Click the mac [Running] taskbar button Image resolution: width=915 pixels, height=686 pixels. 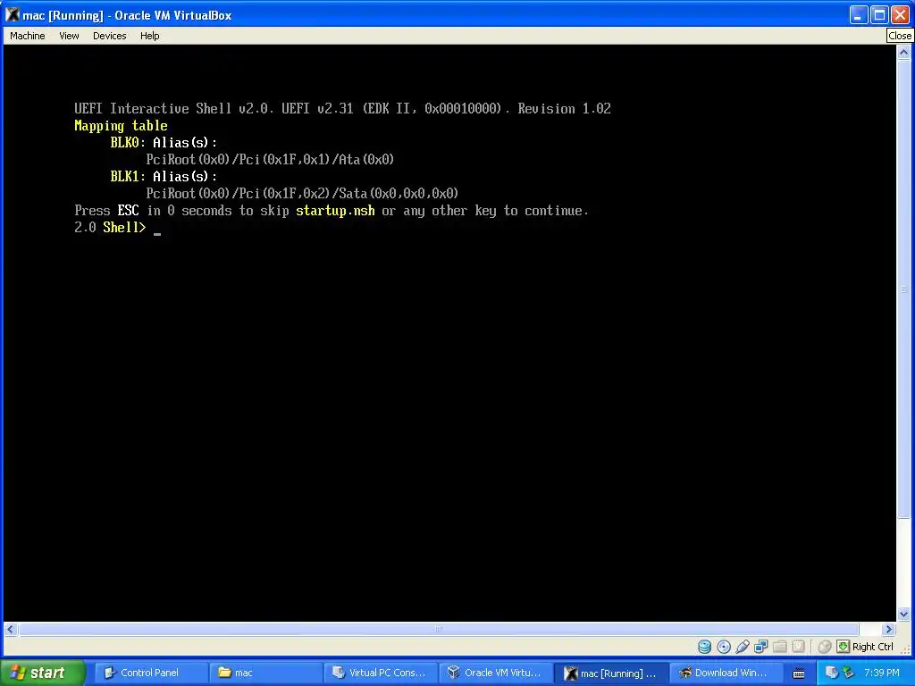(x=609, y=673)
